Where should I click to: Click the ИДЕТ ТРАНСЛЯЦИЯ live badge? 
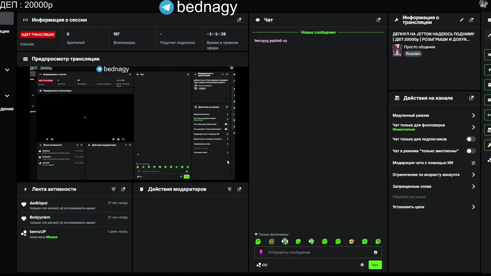[x=38, y=34]
